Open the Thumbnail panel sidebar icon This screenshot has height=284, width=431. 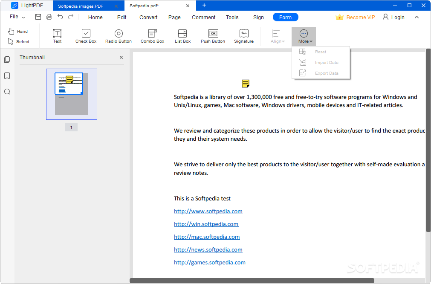[7, 60]
